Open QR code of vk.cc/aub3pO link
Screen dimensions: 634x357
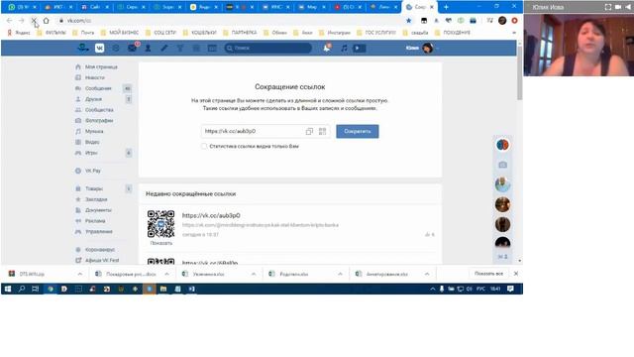[x=160, y=224]
